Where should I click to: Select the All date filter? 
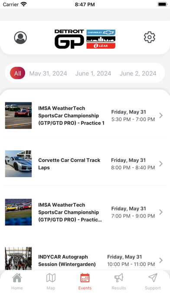point(17,73)
